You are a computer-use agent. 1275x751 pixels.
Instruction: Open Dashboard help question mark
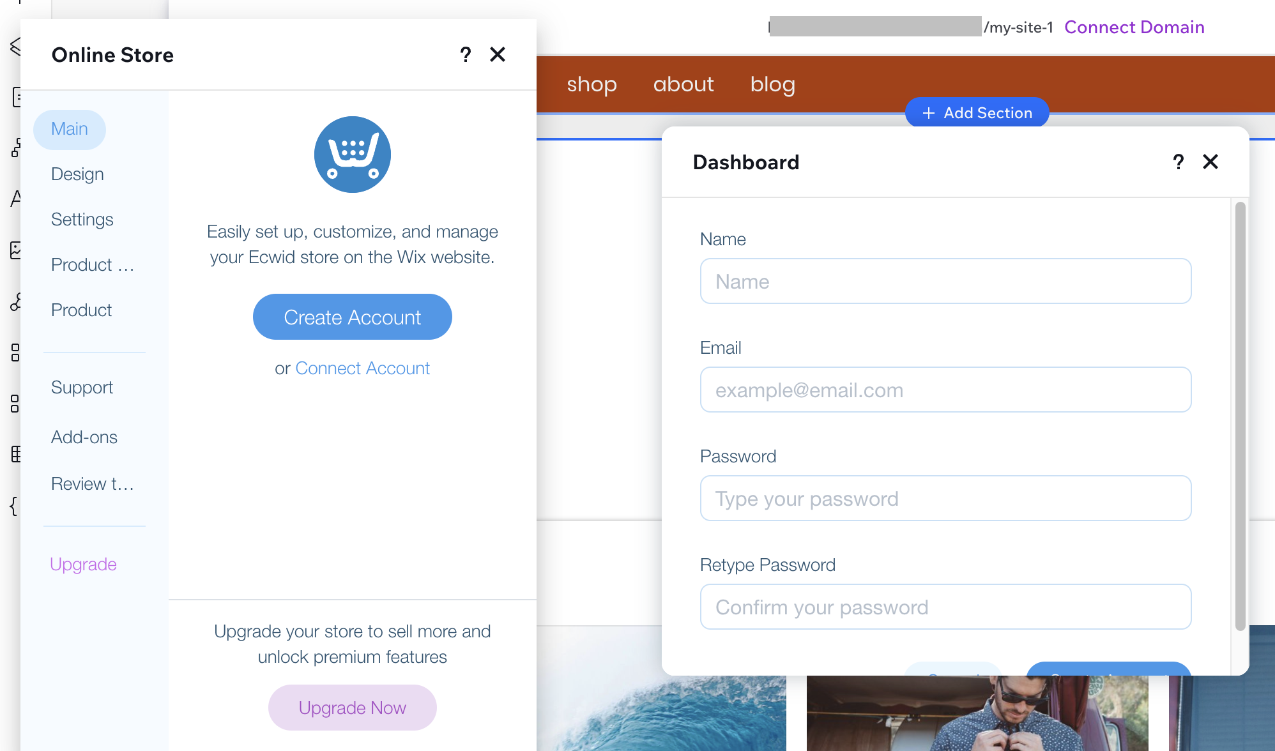[1179, 162]
